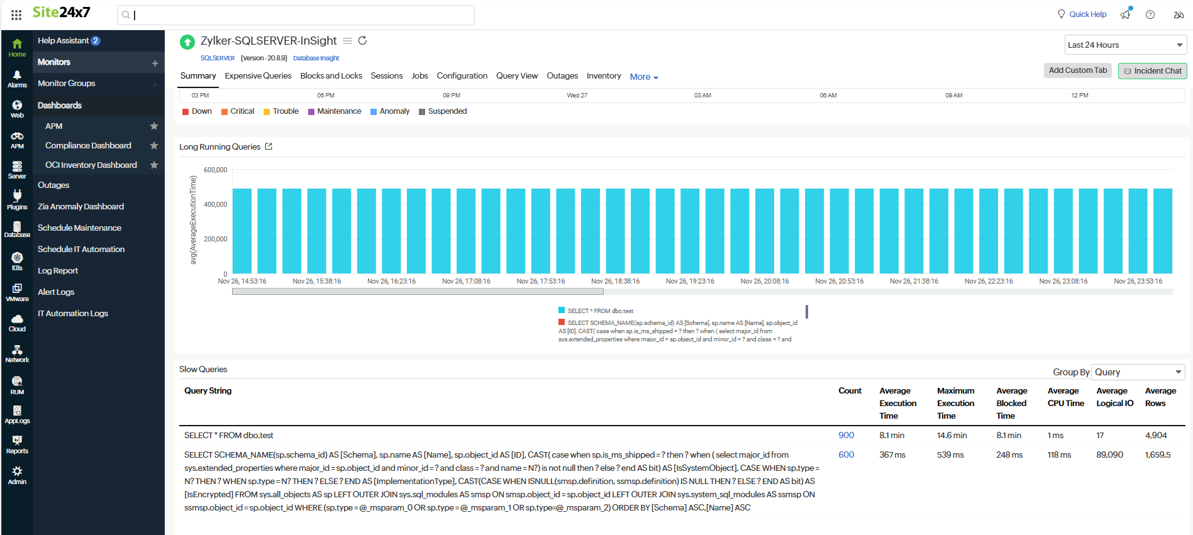This screenshot has height=535, width=1193.
Task: Toggle favorite star for APM dashboard
Action: click(x=154, y=126)
